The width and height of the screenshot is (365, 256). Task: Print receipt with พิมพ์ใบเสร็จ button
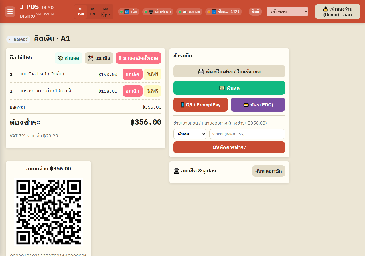tap(229, 71)
